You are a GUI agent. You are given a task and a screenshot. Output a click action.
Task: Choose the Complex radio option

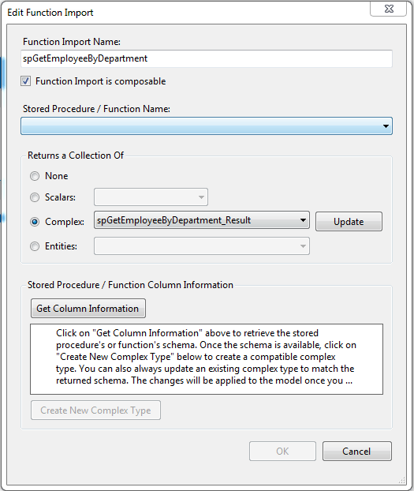tap(35, 222)
